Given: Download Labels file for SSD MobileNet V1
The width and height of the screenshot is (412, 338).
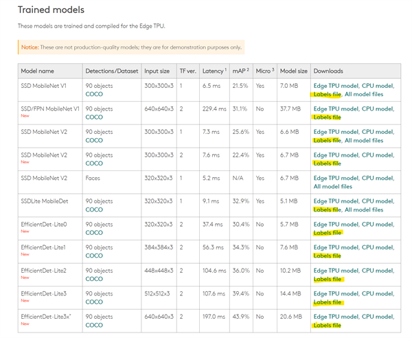Looking at the screenshot, I should coord(327,94).
